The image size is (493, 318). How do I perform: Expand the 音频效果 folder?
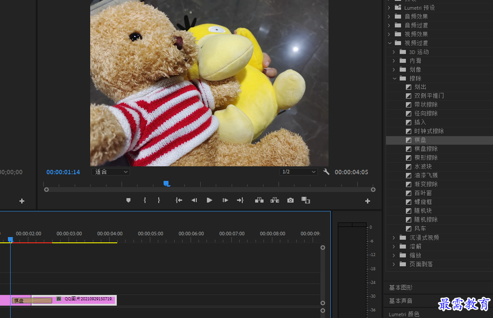pyautogui.click(x=389, y=16)
